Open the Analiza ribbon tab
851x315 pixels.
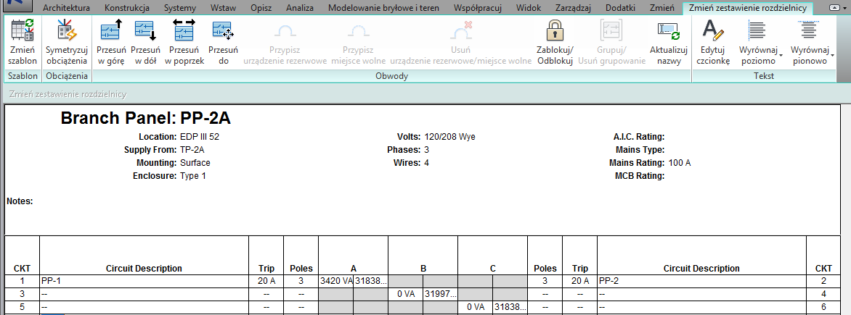300,8
